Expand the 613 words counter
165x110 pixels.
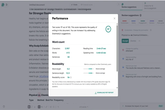[x=84, y=107]
